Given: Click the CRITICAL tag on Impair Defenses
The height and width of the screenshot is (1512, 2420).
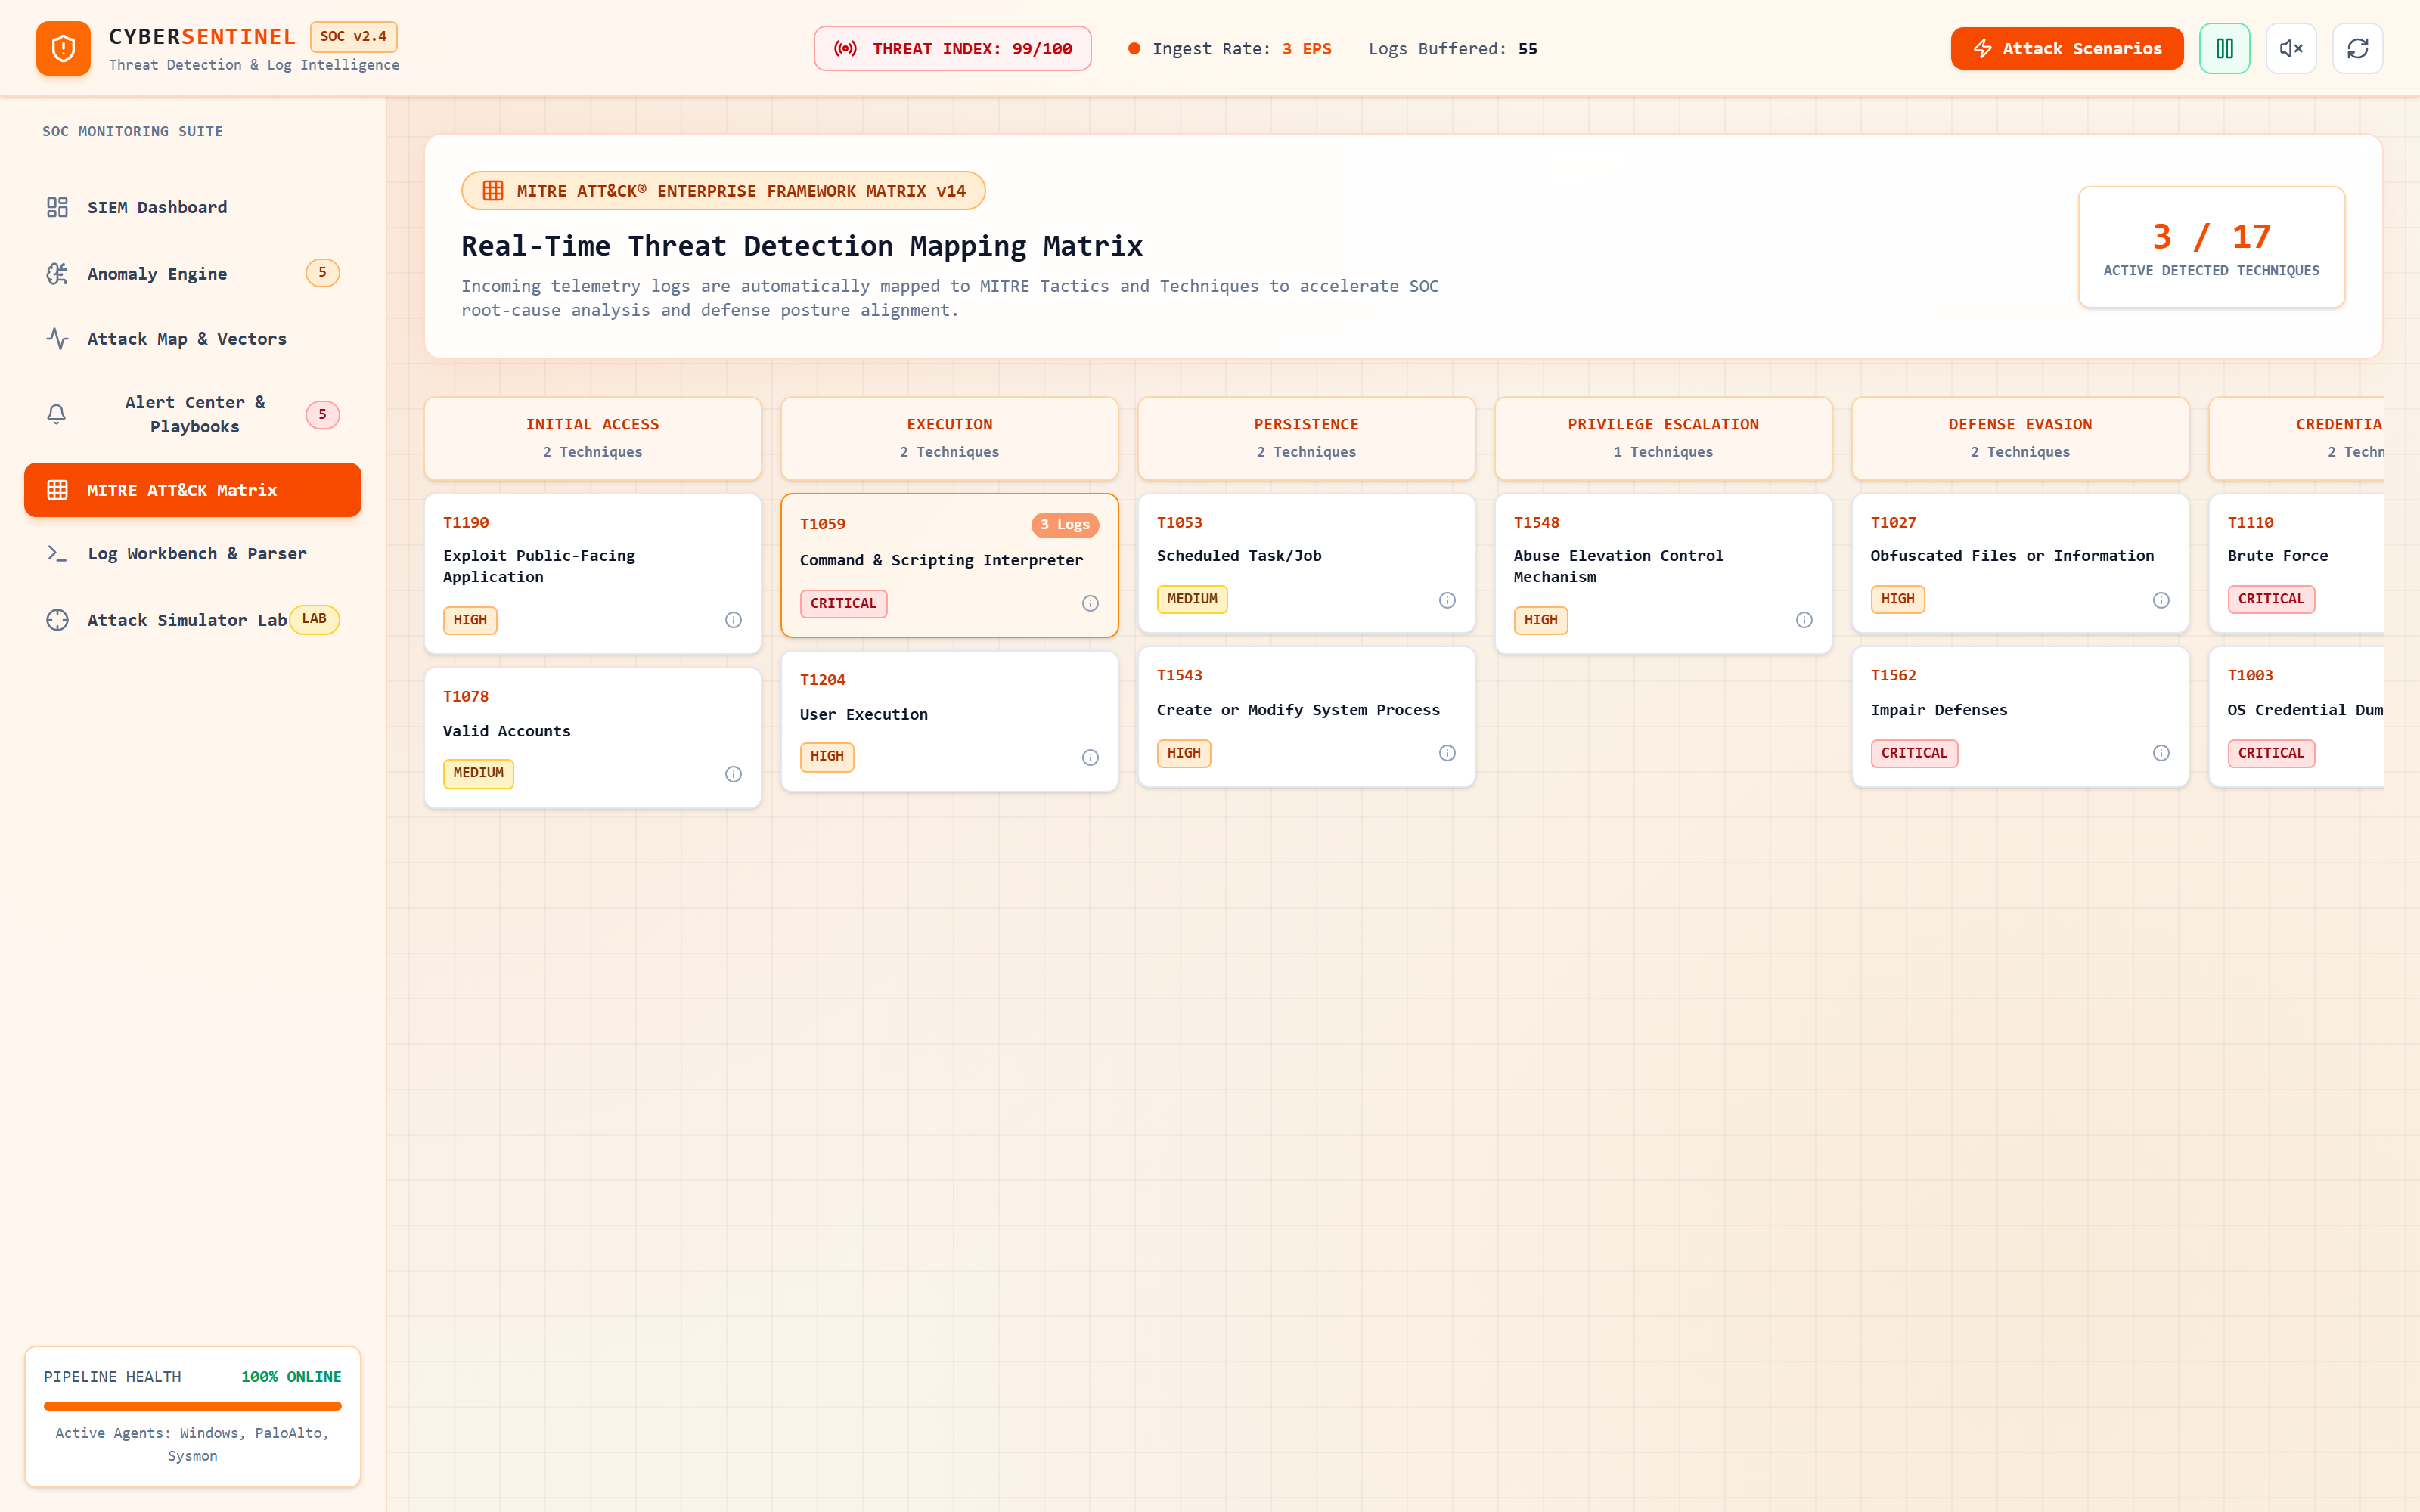Looking at the screenshot, I should 1914,753.
